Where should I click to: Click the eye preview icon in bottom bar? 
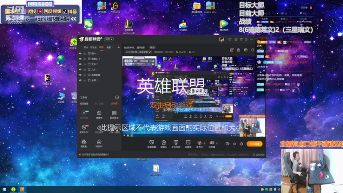(235, 144)
